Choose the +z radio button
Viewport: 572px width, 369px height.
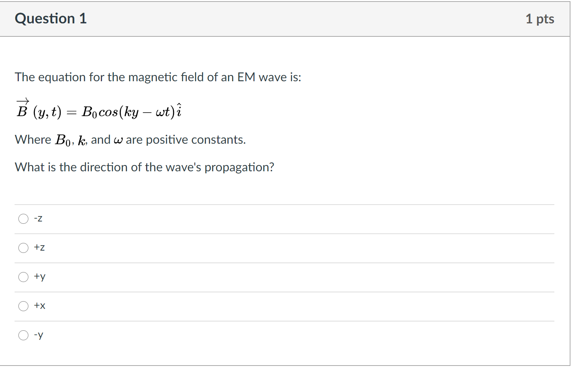(x=23, y=248)
